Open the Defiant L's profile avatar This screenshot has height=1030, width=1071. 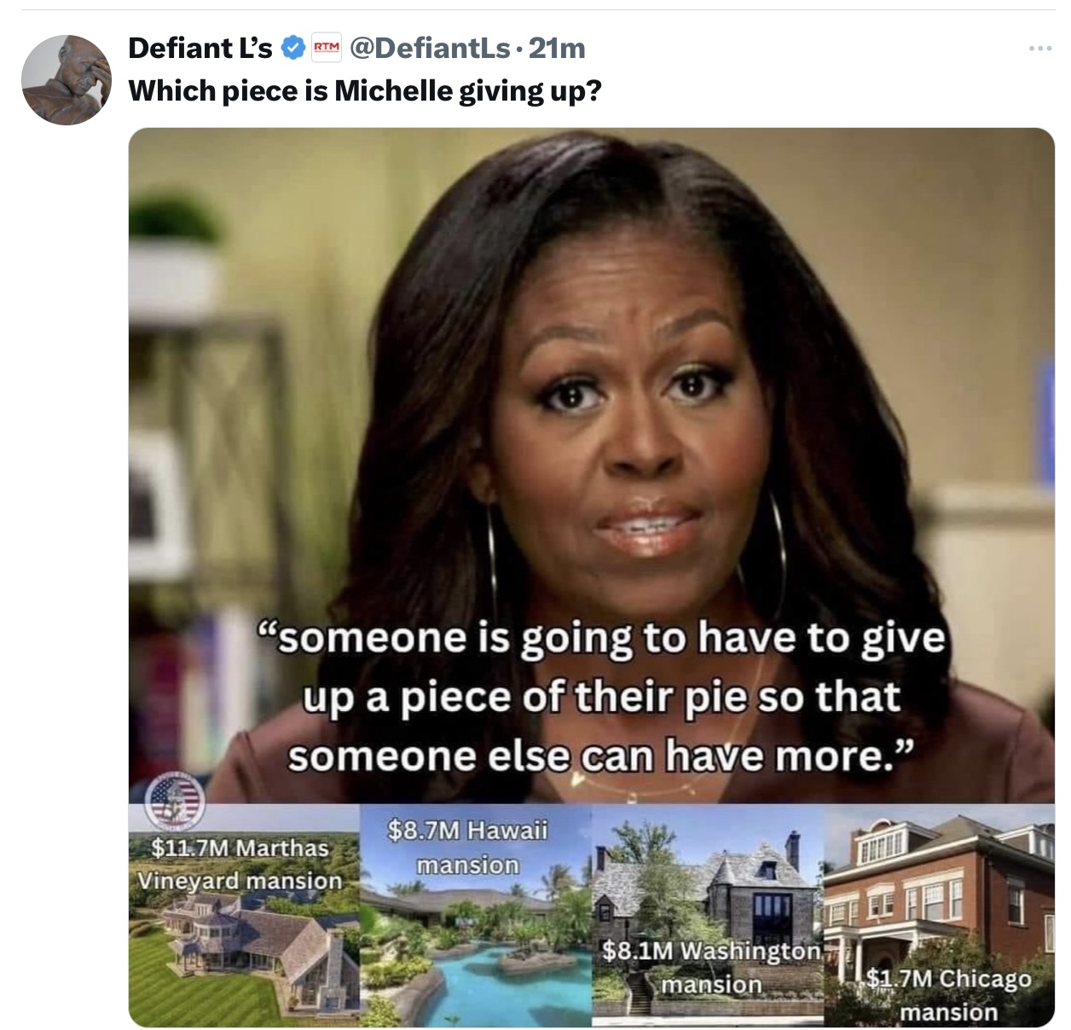coord(66,80)
